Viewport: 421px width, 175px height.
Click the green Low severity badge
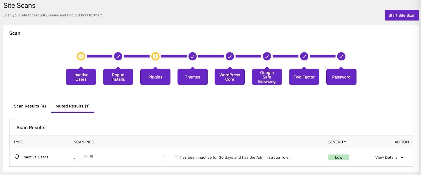click(338, 157)
